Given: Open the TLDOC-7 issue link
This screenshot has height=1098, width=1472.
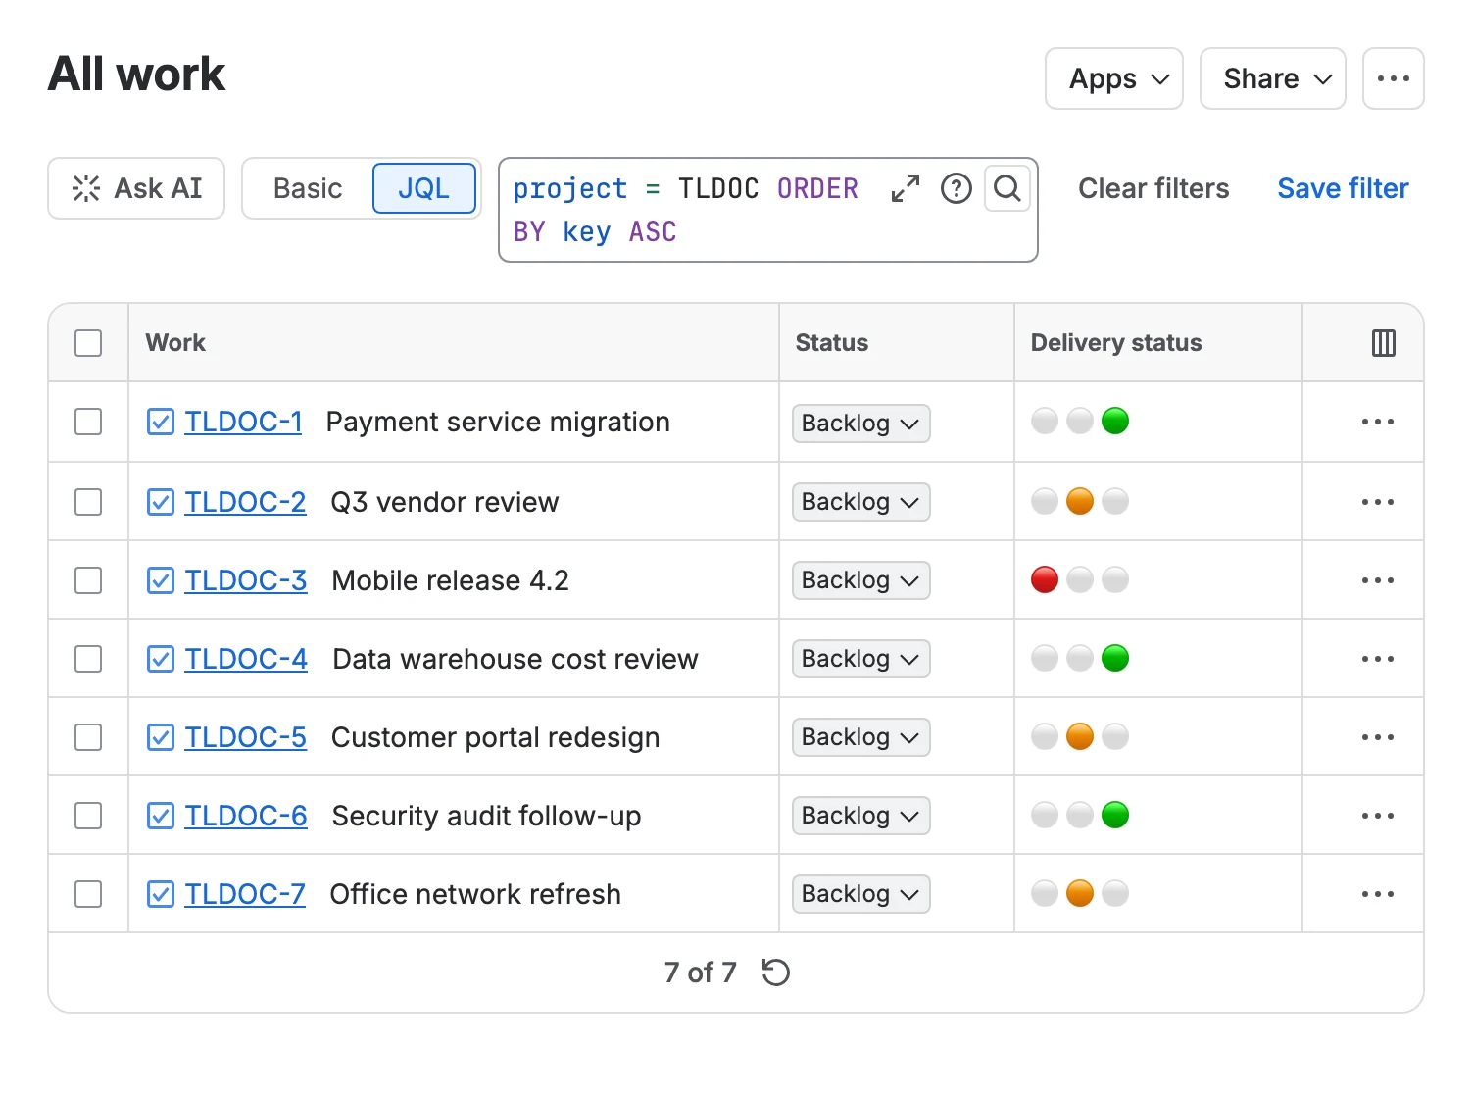Looking at the screenshot, I should coord(245,894).
